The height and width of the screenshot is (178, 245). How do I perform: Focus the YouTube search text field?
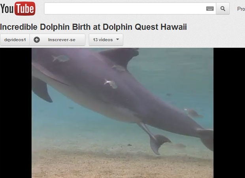(x=125, y=9)
